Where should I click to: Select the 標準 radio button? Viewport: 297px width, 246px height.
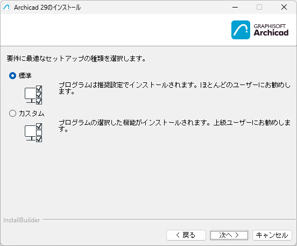(13, 75)
